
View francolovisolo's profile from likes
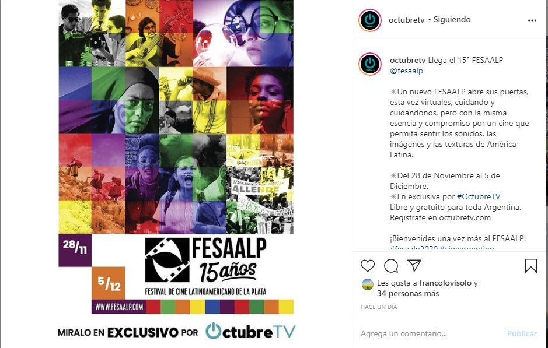(446, 283)
